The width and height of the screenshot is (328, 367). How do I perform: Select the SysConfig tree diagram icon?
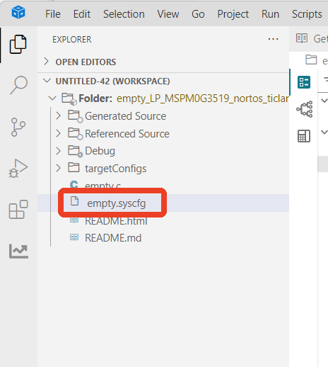[x=305, y=109]
